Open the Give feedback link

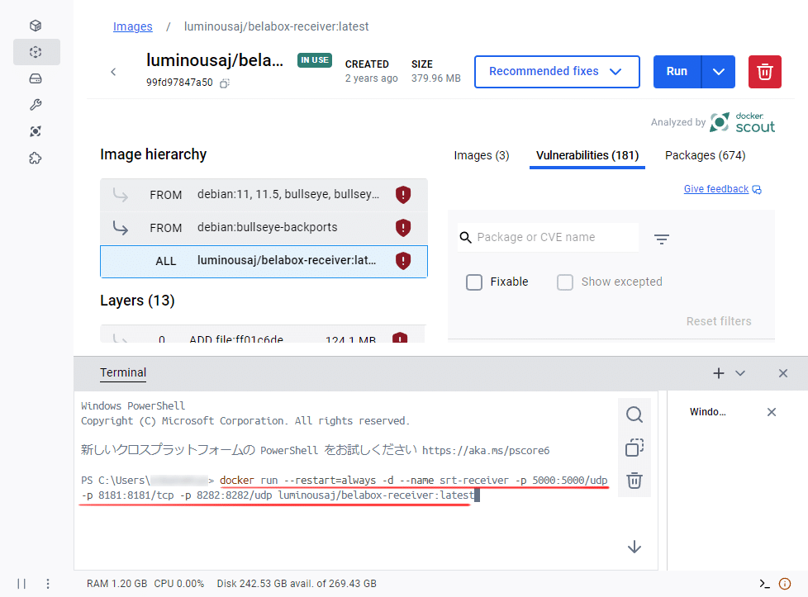point(715,189)
